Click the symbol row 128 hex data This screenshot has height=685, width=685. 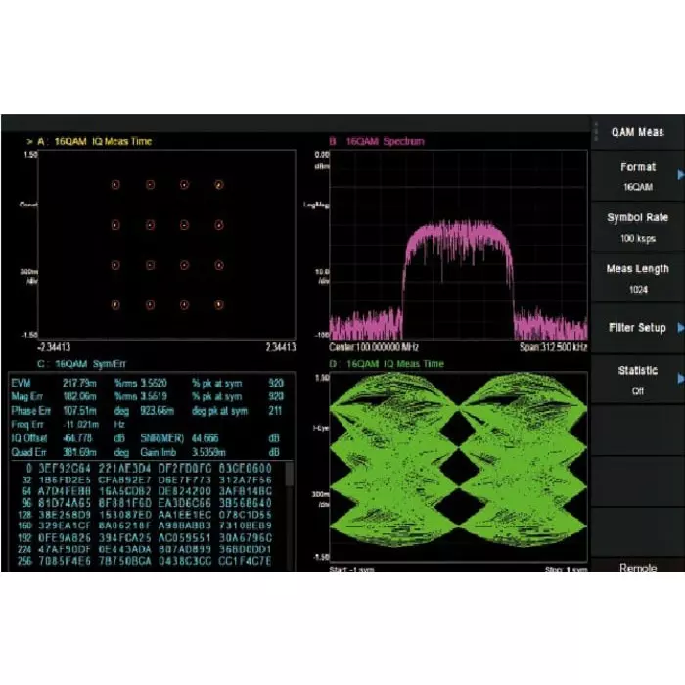point(155,515)
